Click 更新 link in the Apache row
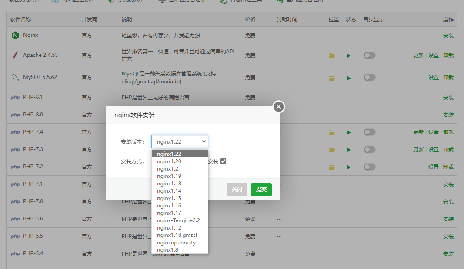Screen dimensions: 464x269 418,56
